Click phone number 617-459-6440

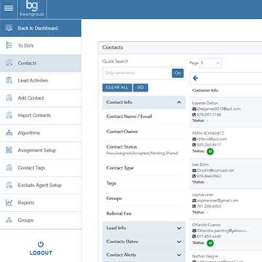[x=209, y=237]
